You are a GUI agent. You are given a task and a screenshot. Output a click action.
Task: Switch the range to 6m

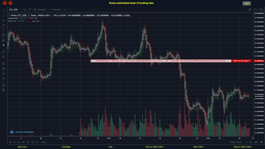point(19,142)
